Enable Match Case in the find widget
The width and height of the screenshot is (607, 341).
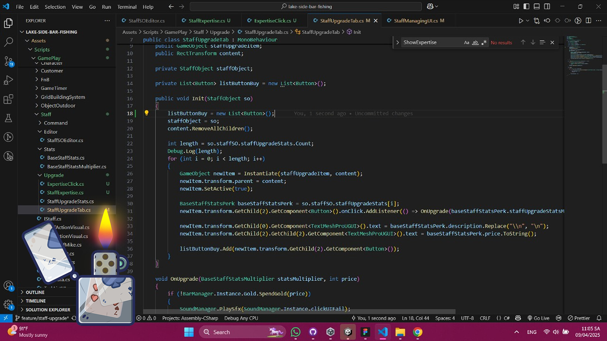(x=466, y=42)
